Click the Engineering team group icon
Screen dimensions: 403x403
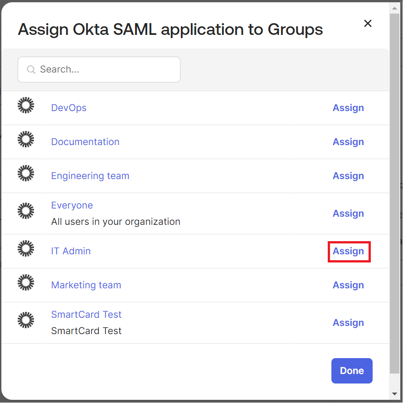26,174
